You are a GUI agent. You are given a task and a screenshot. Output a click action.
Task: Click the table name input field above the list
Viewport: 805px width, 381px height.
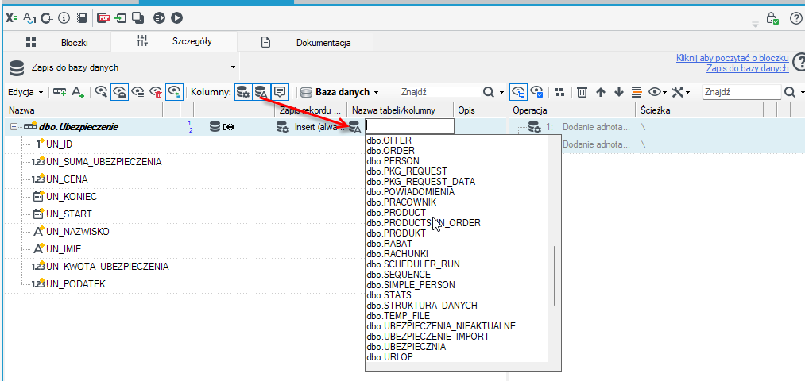click(x=410, y=127)
